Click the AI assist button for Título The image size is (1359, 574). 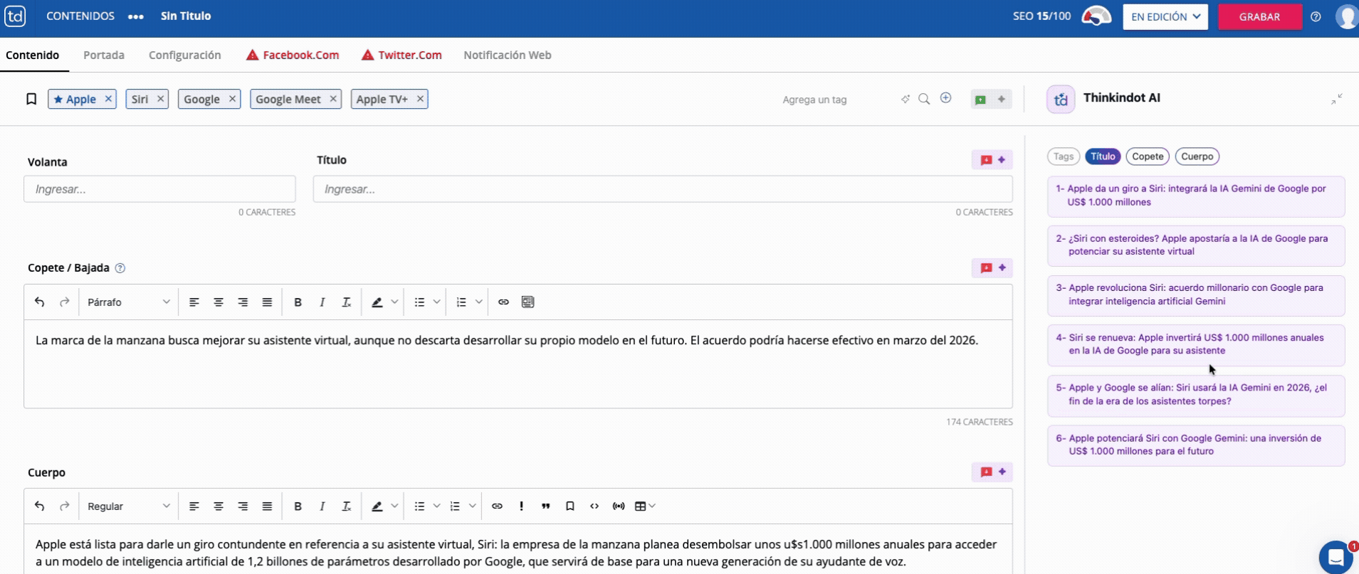(992, 160)
